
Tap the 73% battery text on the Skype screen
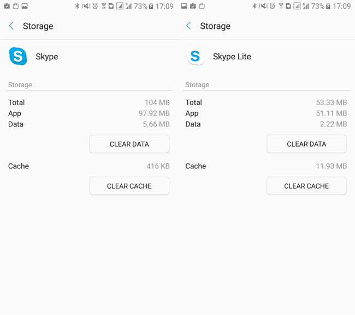(x=140, y=6)
